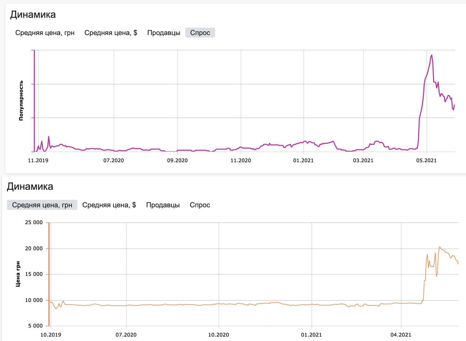Viewport: 466px width, 341px height.
Task: Click highlighted "Средняя цена, грн" tab above orange chart
Action: [42, 205]
